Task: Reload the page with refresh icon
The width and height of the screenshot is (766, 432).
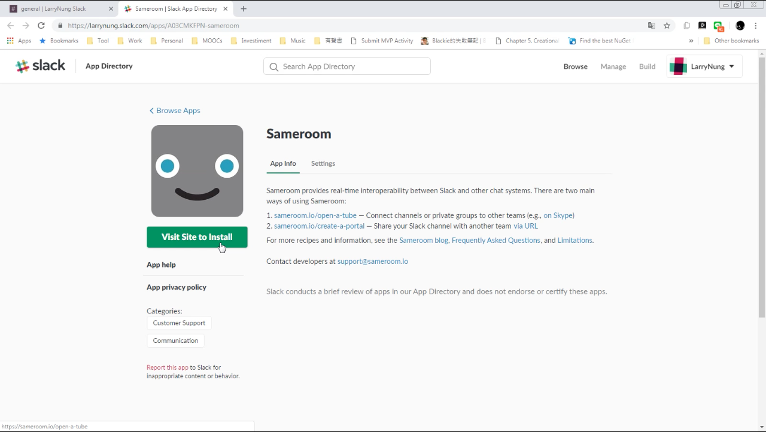Action: [x=41, y=26]
